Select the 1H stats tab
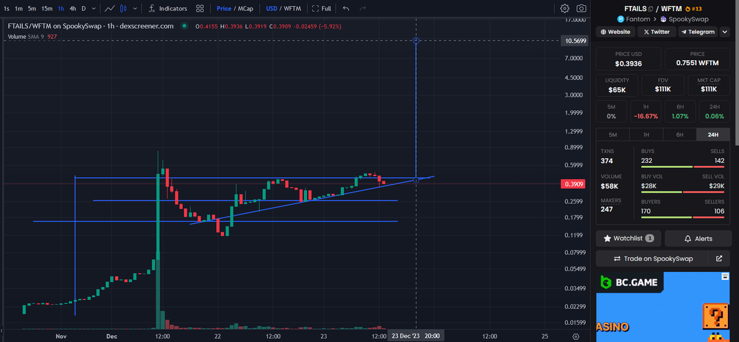 (646, 135)
